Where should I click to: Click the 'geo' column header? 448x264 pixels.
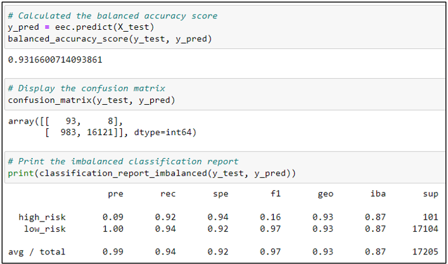coord(326,194)
